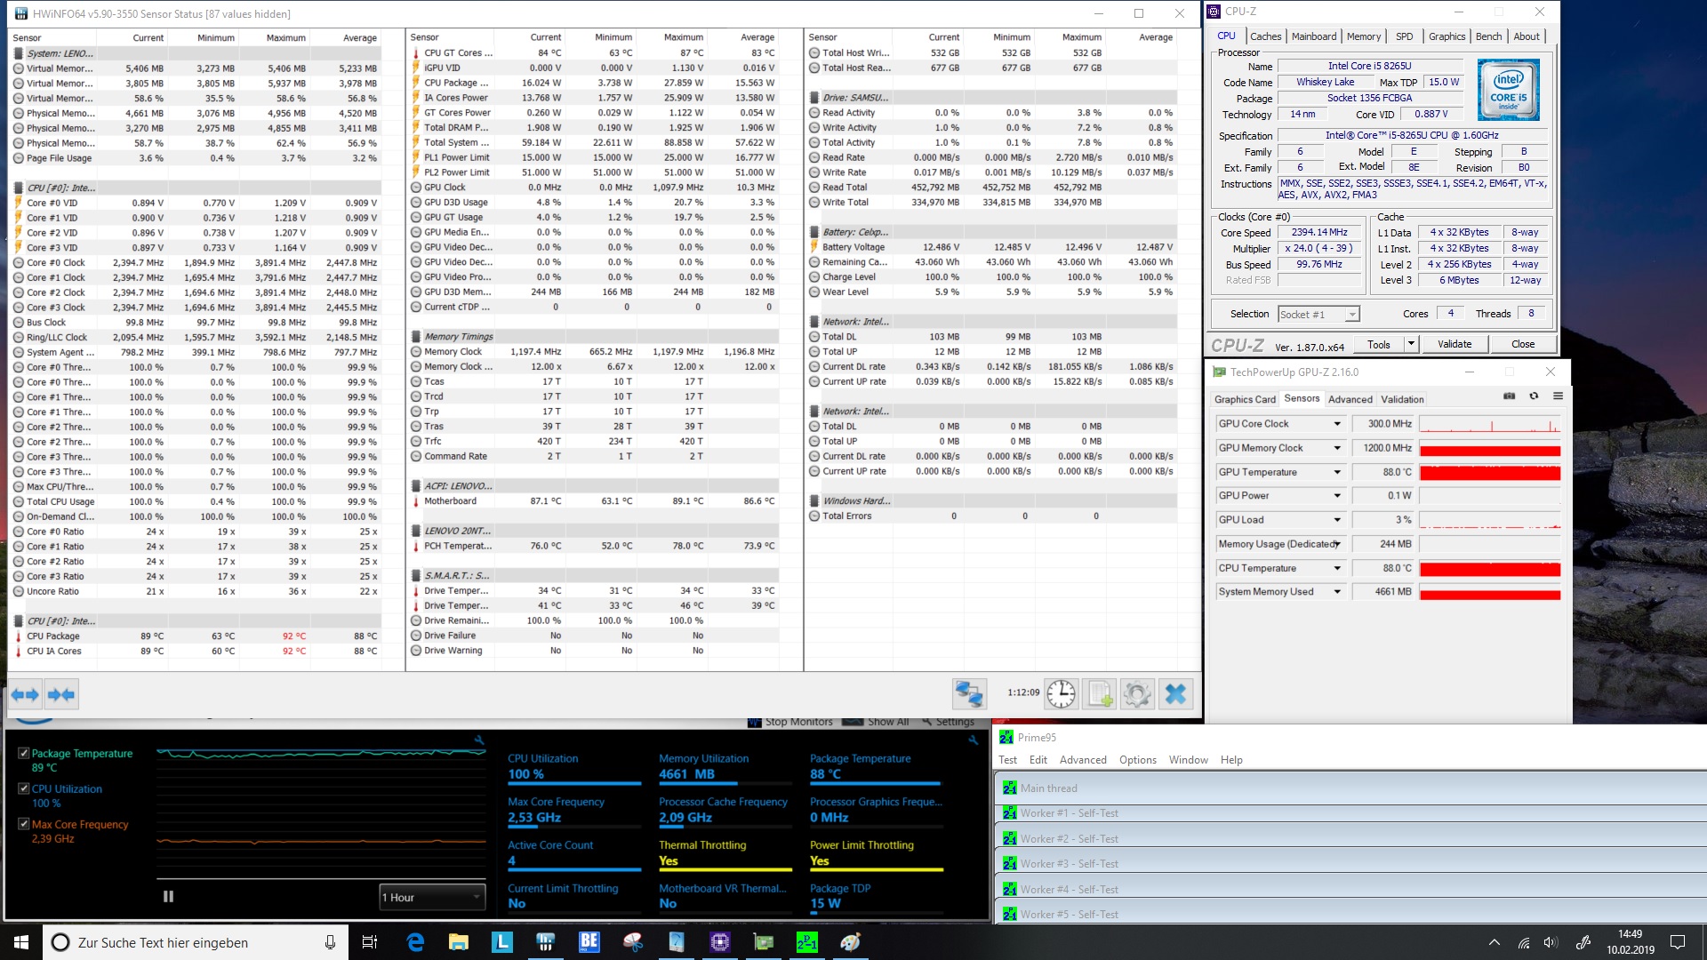Open the 1 Hour time range dropdown
Viewport: 1707px width, 960px height.
click(432, 898)
